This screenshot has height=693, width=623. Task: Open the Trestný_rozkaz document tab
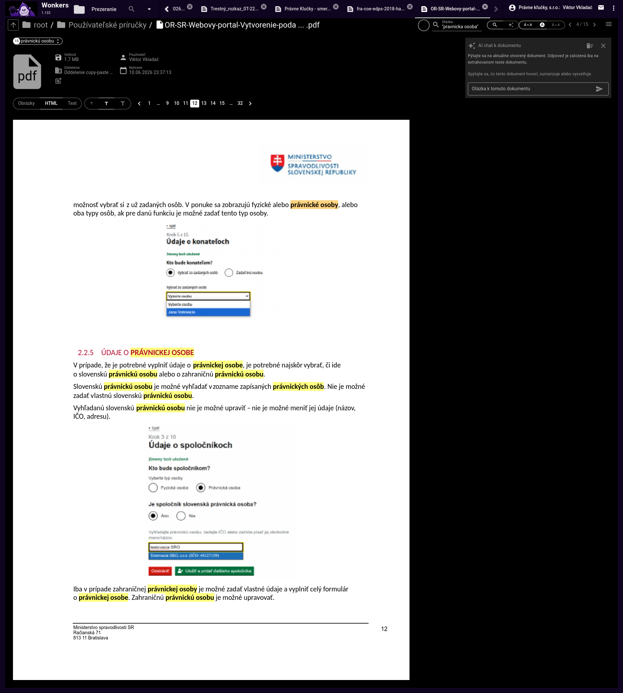point(234,9)
